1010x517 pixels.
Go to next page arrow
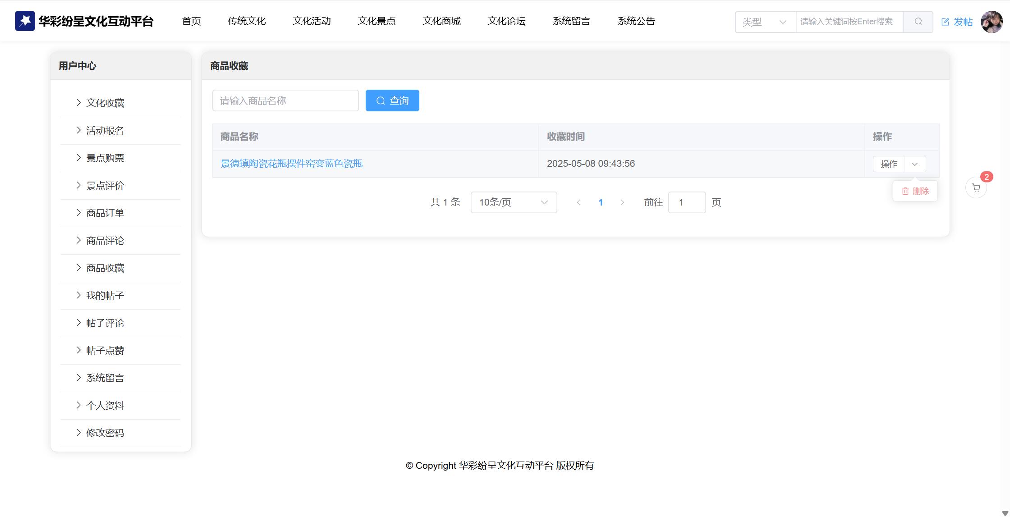click(x=622, y=202)
